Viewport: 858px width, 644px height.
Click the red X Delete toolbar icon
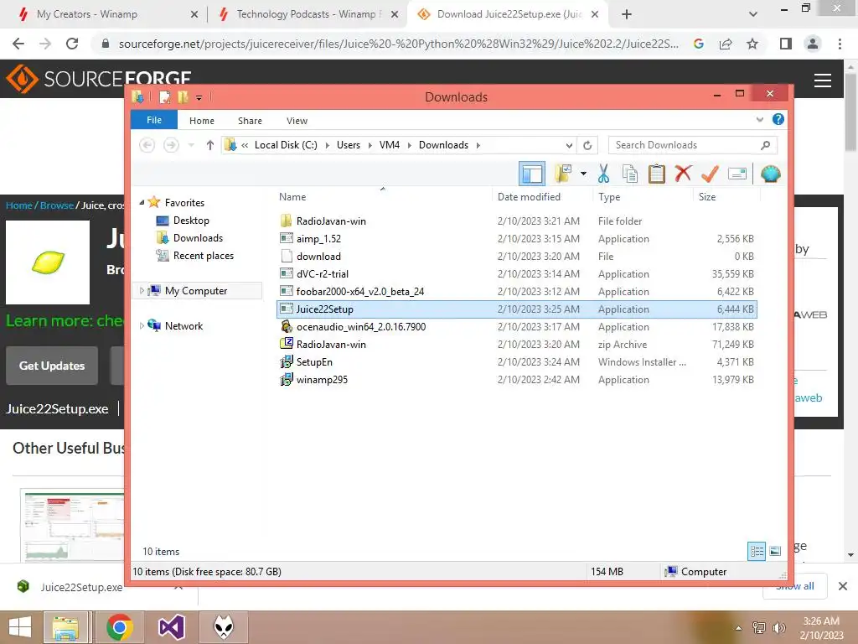pyautogui.click(x=683, y=174)
